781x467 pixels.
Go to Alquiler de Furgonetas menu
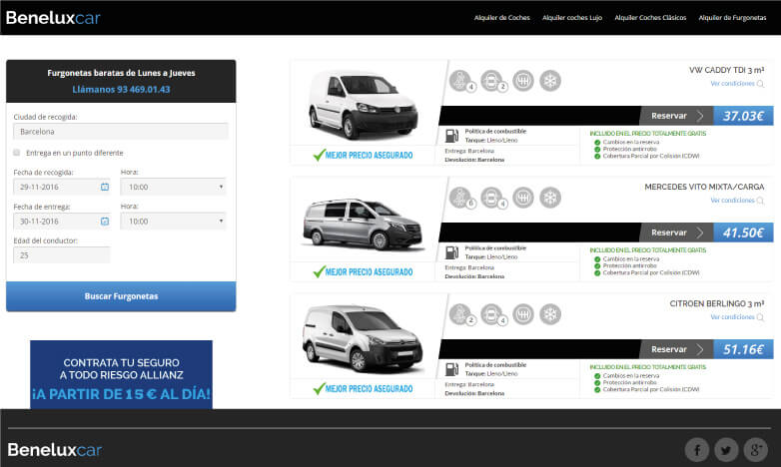pyautogui.click(x=732, y=17)
